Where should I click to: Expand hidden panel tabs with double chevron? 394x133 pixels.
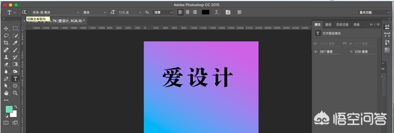click(371, 25)
